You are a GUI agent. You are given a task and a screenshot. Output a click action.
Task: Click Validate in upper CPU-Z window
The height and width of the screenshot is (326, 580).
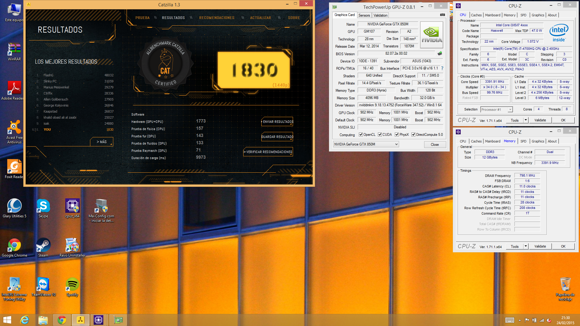coord(540,120)
